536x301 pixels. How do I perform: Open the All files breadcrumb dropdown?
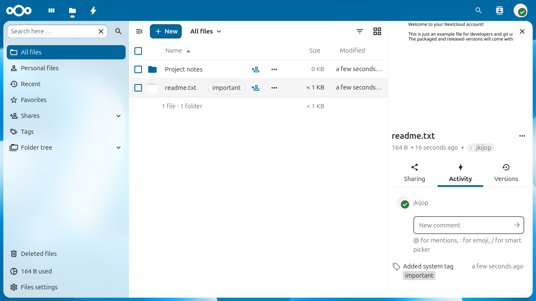(x=206, y=31)
